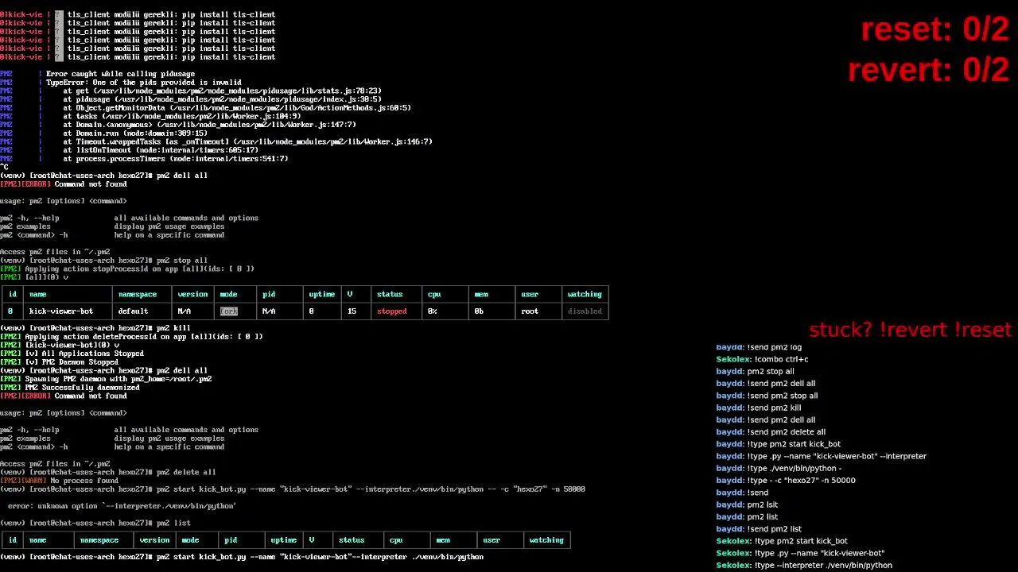Click the "0b" mem cell
1018x572 pixels.
tap(479, 311)
